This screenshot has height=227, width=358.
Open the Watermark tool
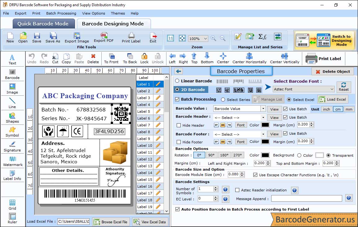click(13, 161)
